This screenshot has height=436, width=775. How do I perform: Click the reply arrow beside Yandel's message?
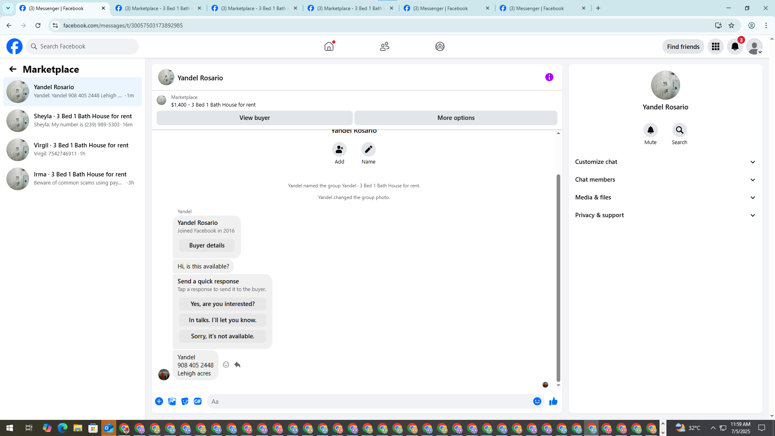(237, 365)
